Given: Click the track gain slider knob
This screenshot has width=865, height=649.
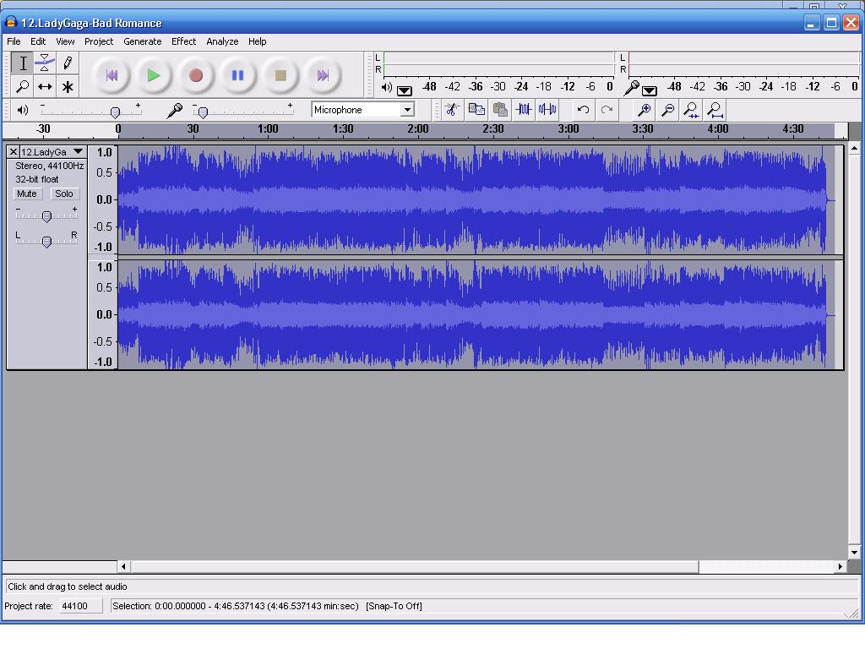Looking at the screenshot, I should (47, 217).
